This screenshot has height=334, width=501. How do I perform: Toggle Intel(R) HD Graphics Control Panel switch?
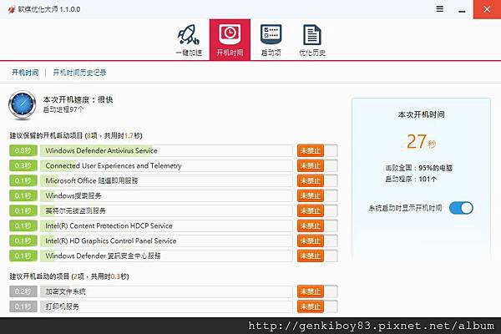coord(317,240)
